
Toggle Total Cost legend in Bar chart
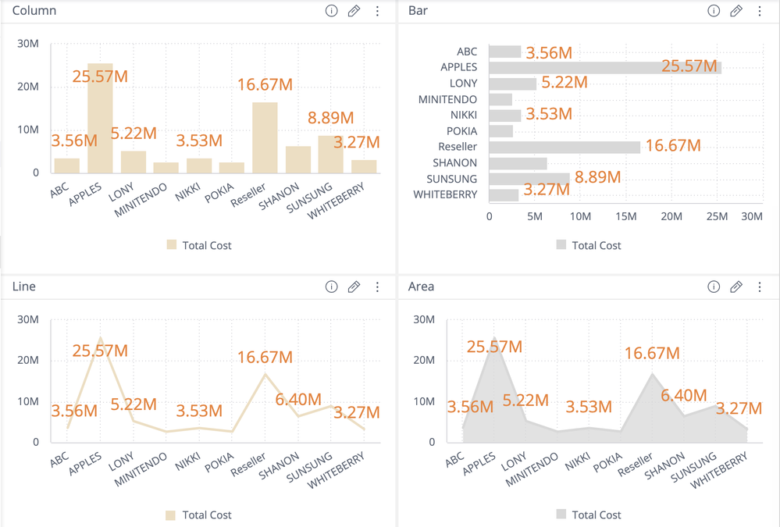point(589,245)
